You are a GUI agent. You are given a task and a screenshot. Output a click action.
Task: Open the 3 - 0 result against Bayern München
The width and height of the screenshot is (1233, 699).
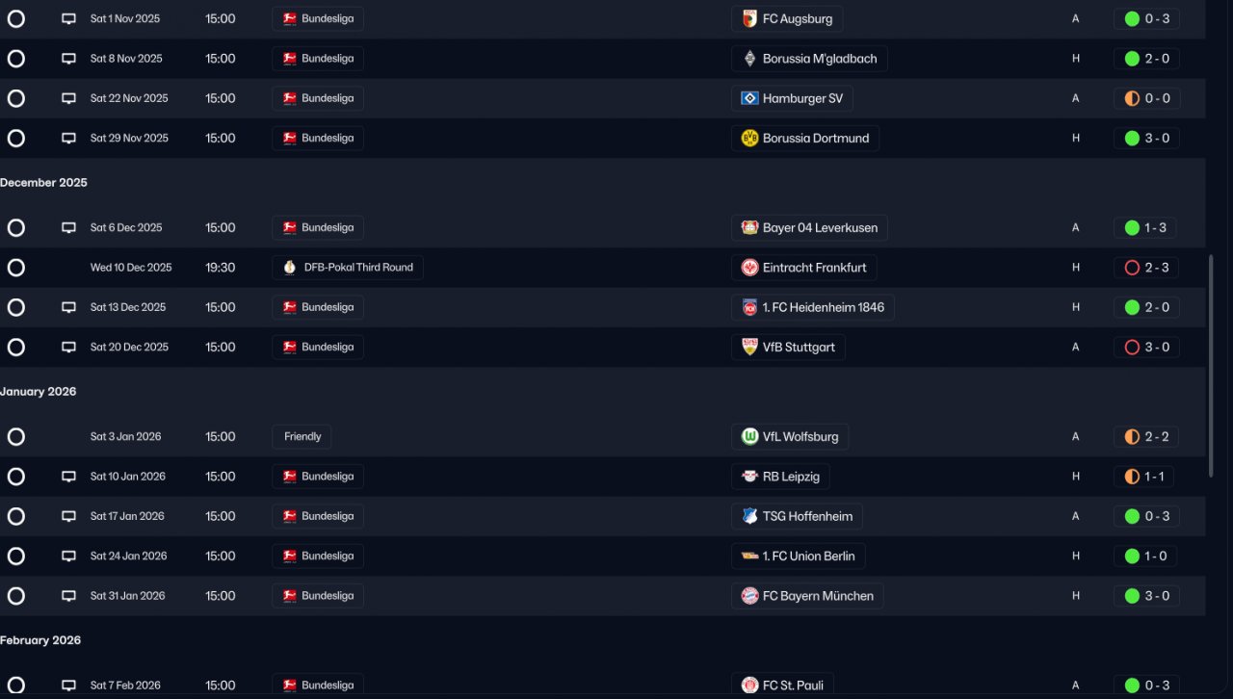tap(1146, 596)
